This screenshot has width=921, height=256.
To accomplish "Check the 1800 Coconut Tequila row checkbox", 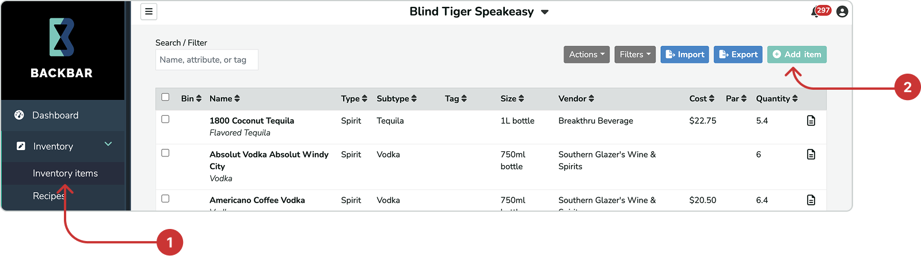I will [x=165, y=119].
